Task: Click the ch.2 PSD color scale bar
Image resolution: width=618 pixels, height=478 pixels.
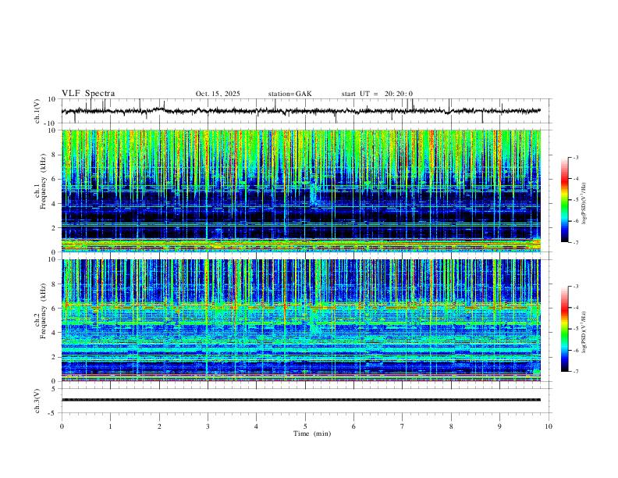Action: [564, 329]
